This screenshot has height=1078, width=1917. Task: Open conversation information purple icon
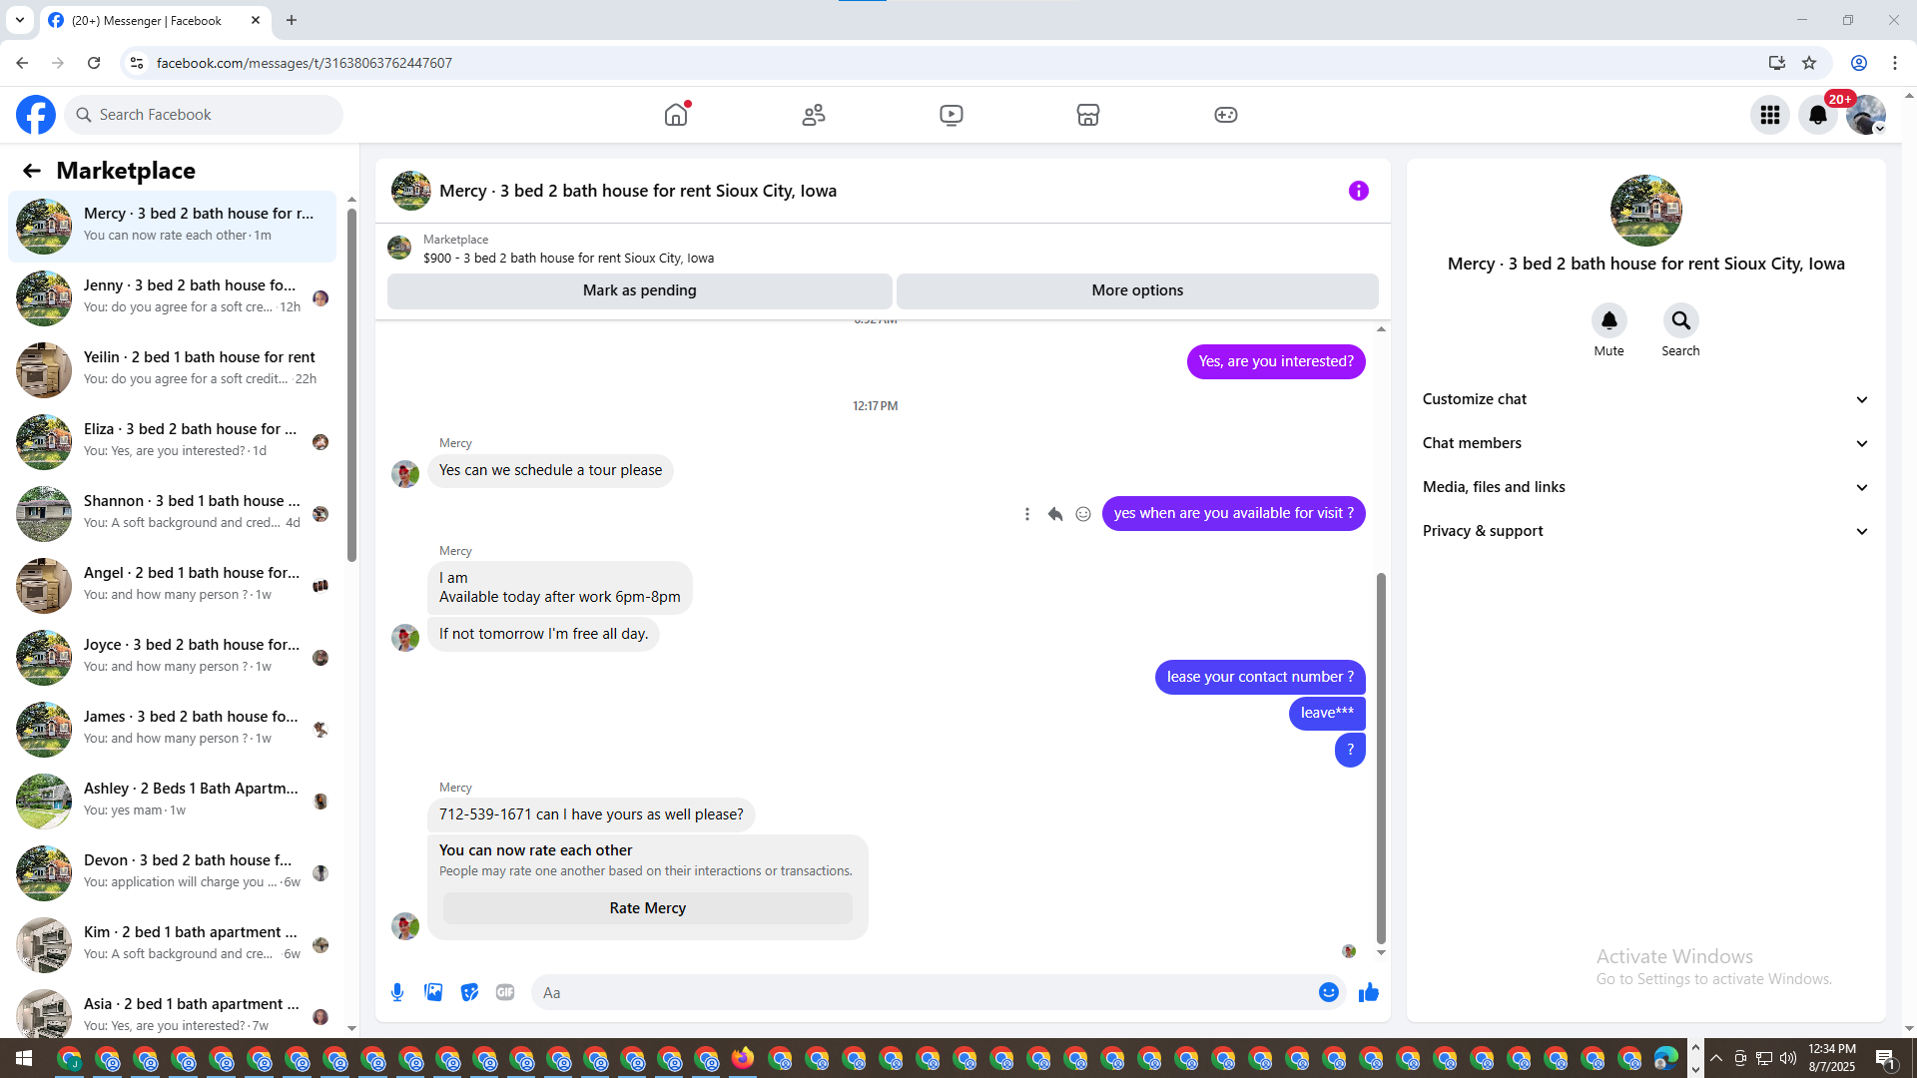point(1358,191)
